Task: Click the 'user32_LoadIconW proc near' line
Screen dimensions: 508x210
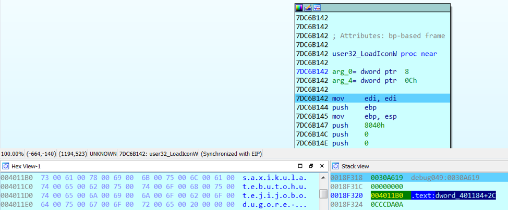Action: tap(384, 54)
